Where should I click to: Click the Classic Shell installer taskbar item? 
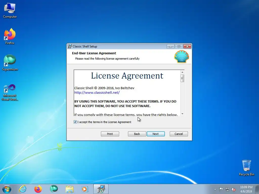point(101,189)
